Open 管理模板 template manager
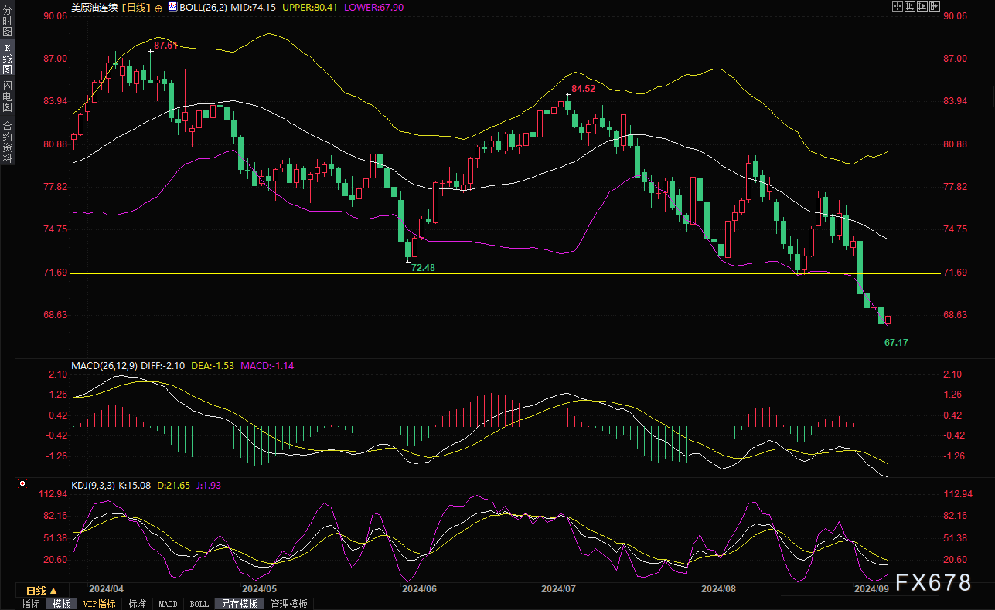 [x=288, y=604]
